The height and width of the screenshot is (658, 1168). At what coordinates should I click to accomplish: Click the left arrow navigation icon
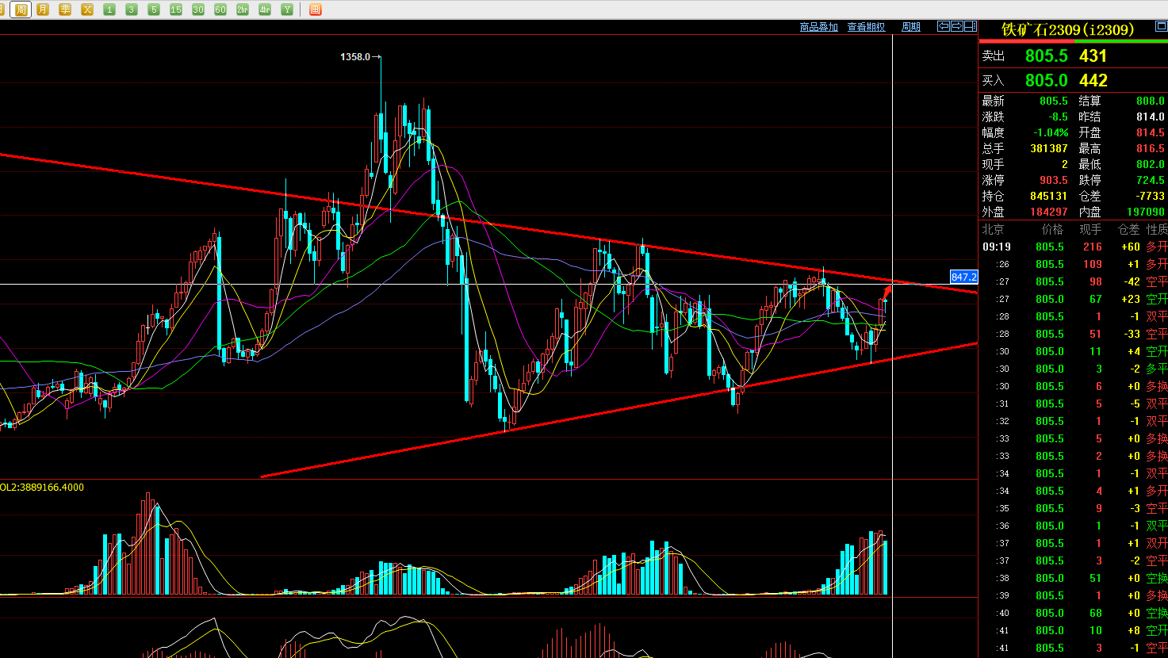pyautogui.click(x=944, y=26)
